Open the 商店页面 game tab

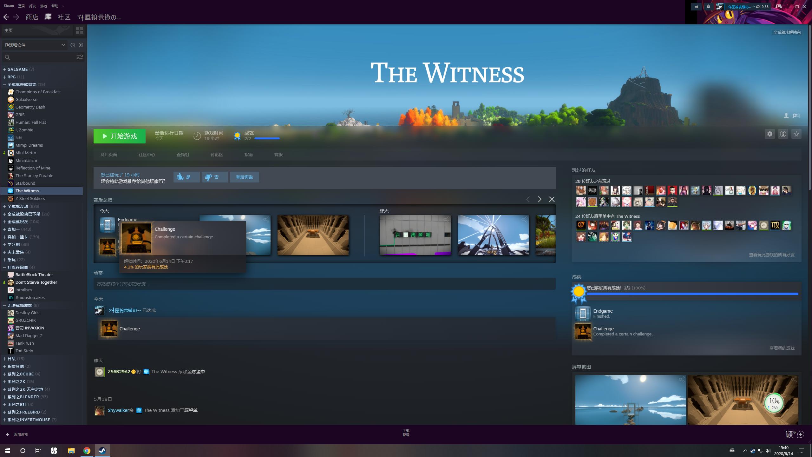pyautogui.click(x=109, y=155)
